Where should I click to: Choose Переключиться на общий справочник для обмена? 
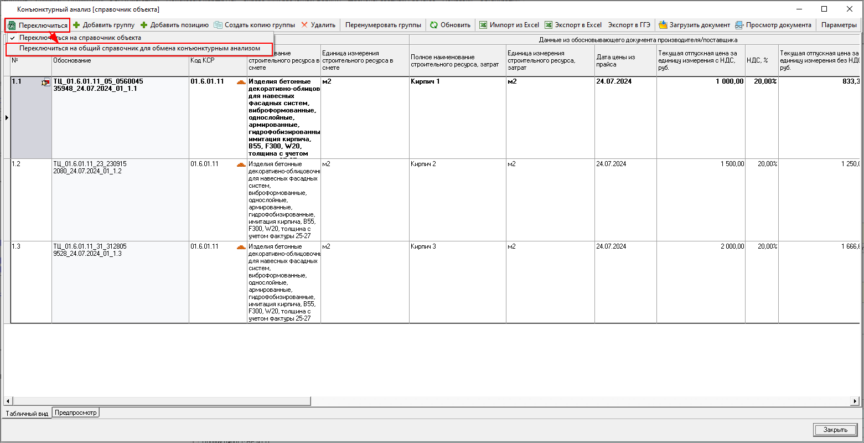[139, 49]
